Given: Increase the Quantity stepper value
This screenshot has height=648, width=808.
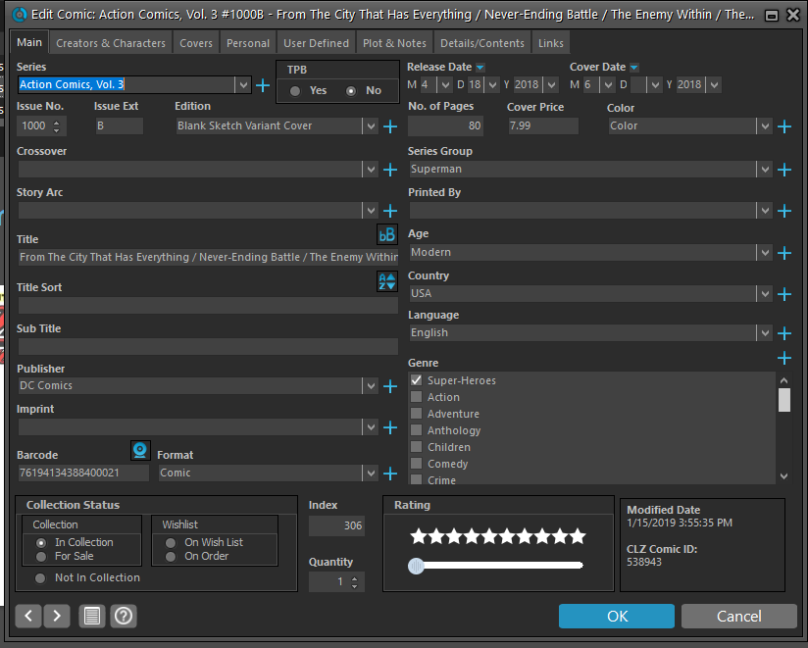Looking at the screenshot, I should point(355,578).
